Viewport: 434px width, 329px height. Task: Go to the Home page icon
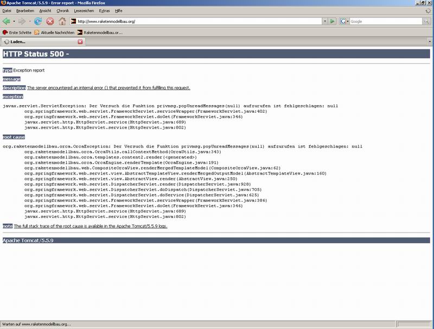(x=62, y=21)
